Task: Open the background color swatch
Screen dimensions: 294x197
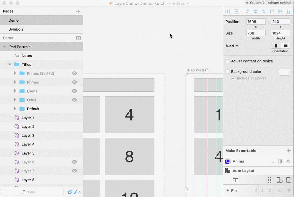Action: (284, 72)
